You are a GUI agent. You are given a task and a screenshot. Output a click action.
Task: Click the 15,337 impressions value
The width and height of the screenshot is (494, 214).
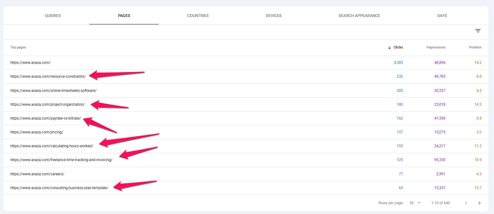coord(440,188)
